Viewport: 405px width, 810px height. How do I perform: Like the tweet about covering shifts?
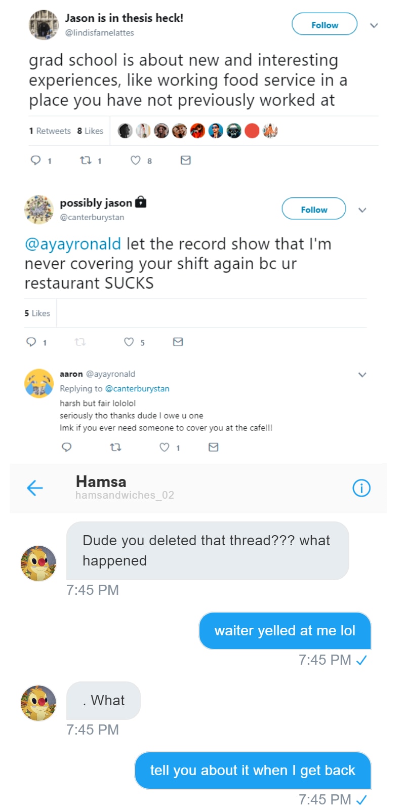click(x=129, y=342)
